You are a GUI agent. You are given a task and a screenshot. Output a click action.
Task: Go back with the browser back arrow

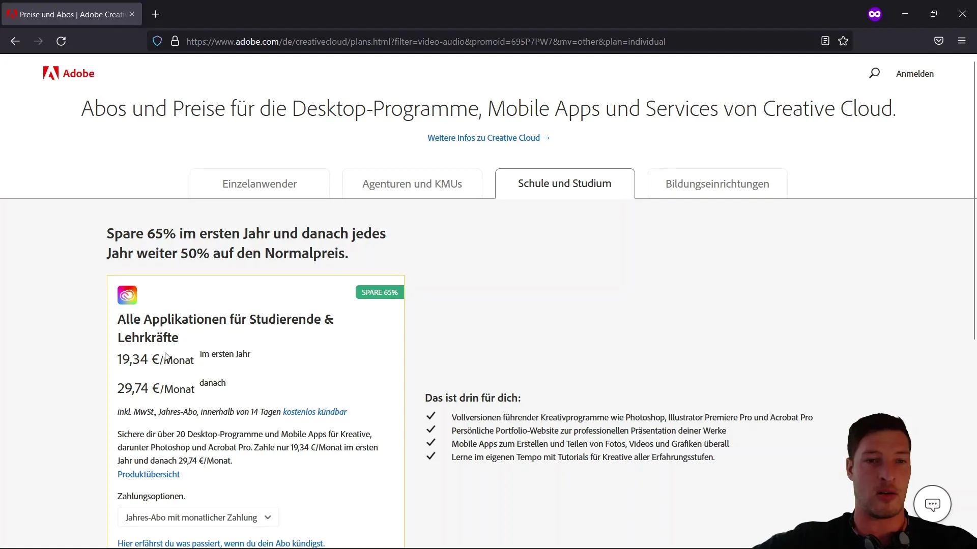[15, 41]
